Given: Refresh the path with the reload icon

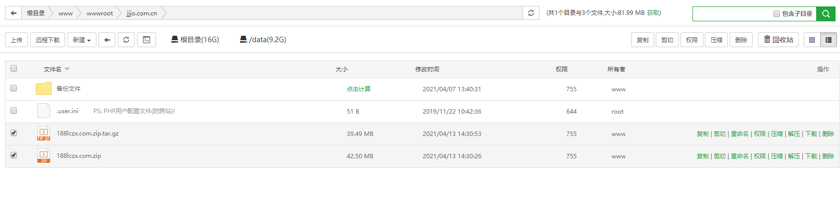Looking at the screenshot, I should tap(531, 13).
